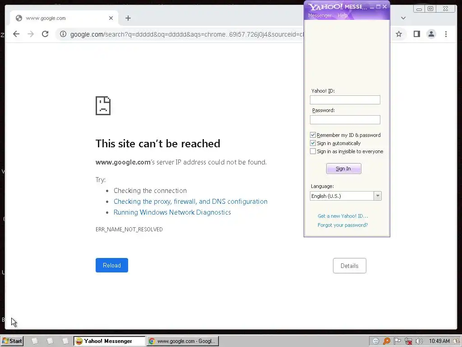Image resolution: width=462 pixels, height=347 pixels.
Task: Click orange magnifier tray icon
Action: (x=387, y=341)
